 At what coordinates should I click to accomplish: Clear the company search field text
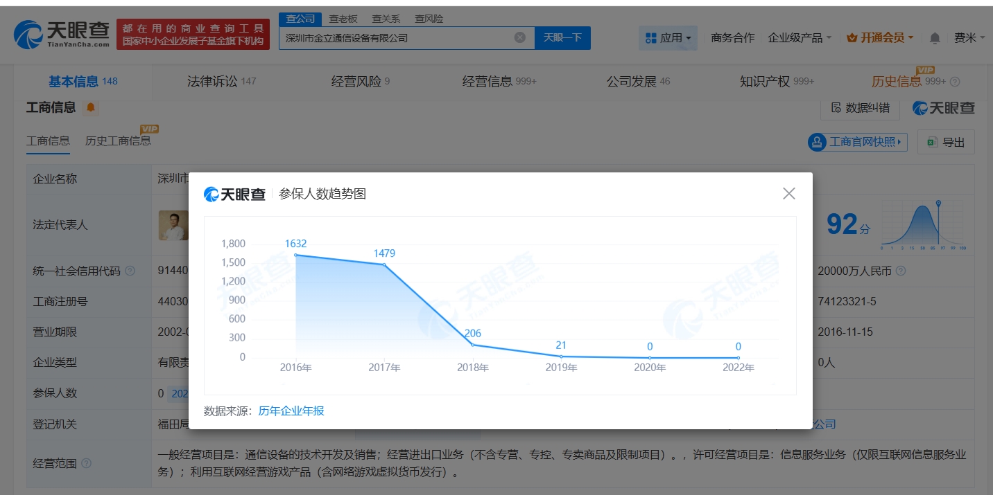(x=519, y=38)
